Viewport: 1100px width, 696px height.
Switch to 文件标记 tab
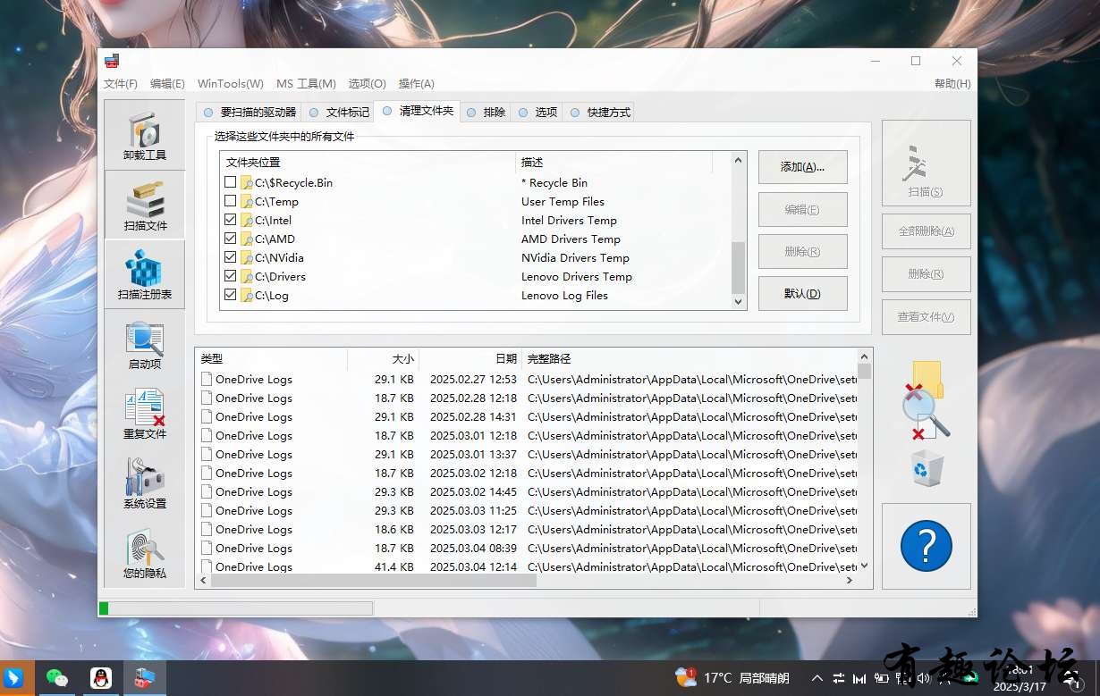click(x=339, y=113)
